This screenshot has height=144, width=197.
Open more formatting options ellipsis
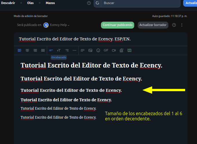[75, 51]
